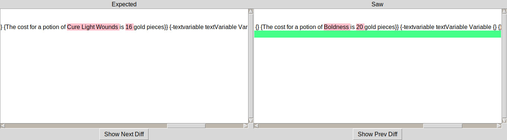Click right arrow of Saw pane horizontal scrollbar

tap(499, 126)
